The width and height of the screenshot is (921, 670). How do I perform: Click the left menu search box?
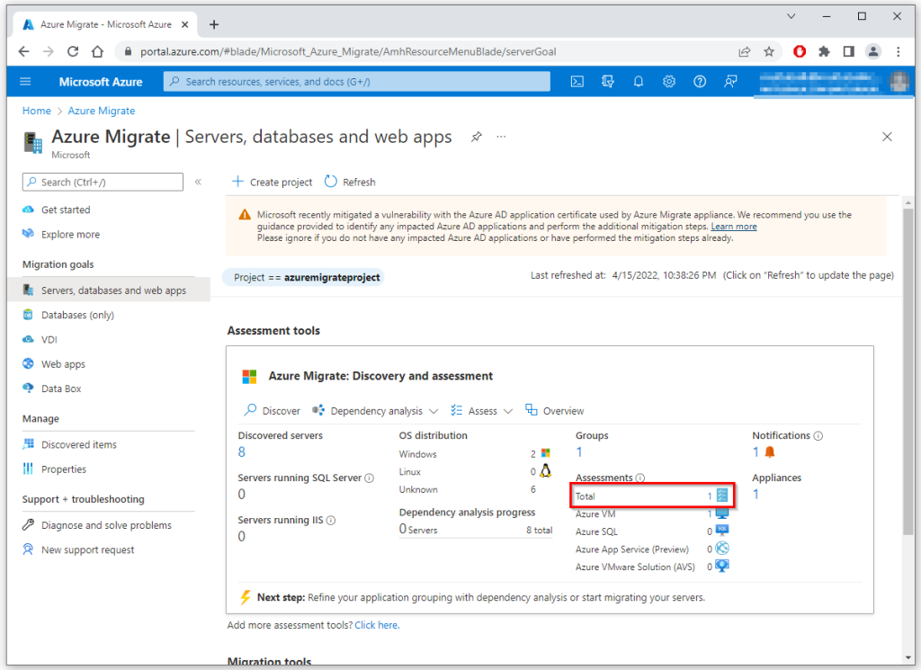click(x=103, y=182)
